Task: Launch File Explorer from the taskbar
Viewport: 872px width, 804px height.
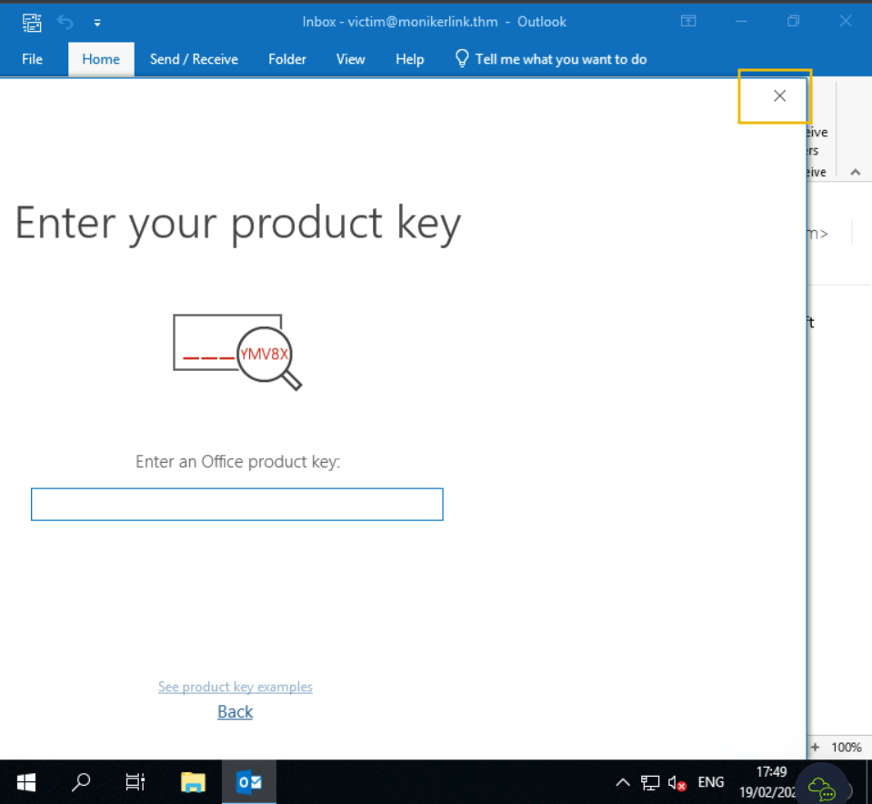Action: tap(193, 782)
